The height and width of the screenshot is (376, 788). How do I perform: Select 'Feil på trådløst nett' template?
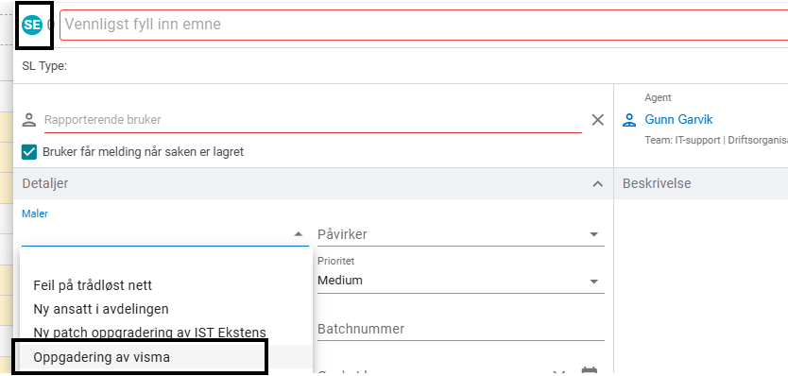pyautogui.click(x=93, y=286)
